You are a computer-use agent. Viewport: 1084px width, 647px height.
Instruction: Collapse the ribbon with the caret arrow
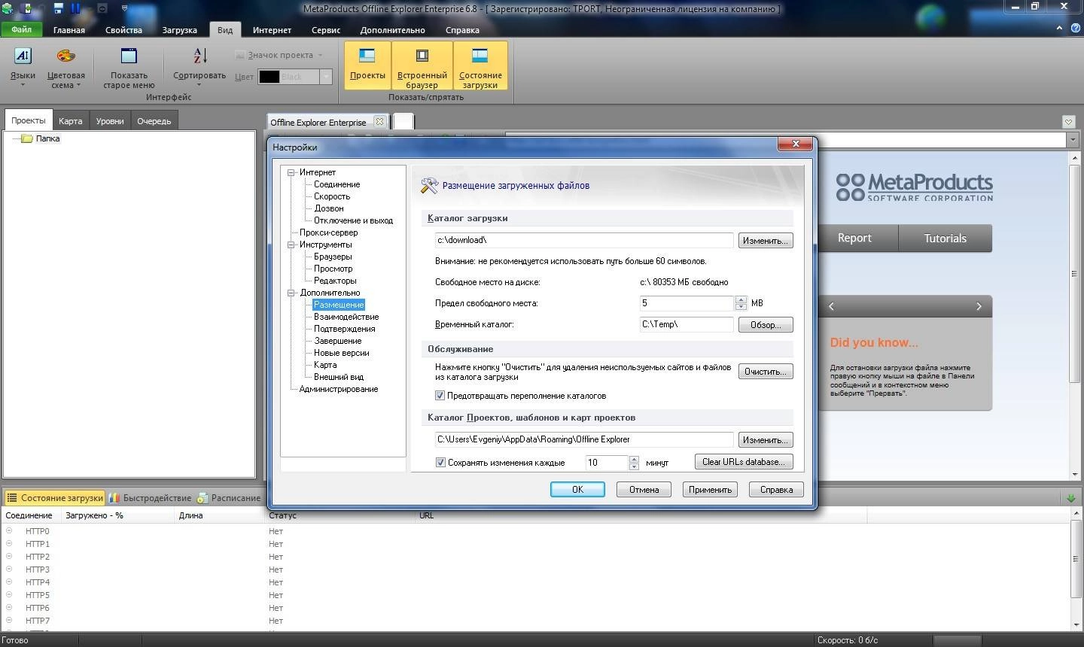click(1059, 29)
